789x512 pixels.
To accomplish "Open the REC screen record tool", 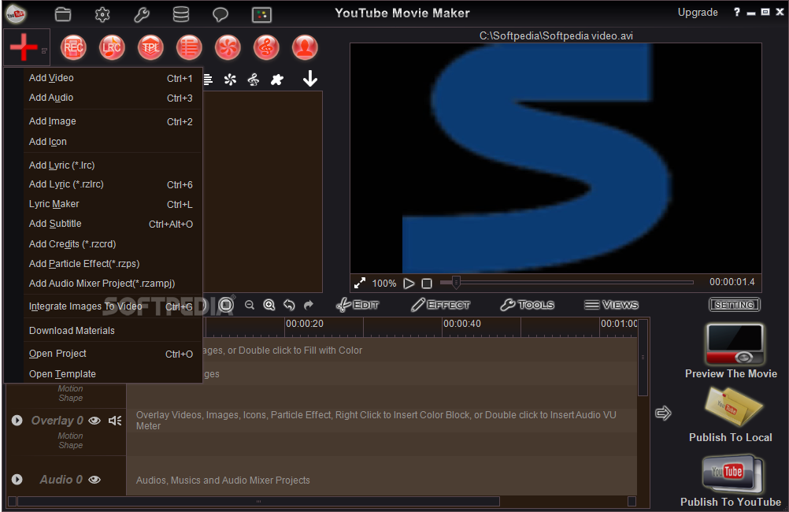I will tap(73, 48).
